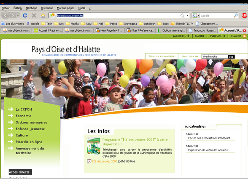Click the browser Back arrow button

pyautogui.click(x=5, y=16)
